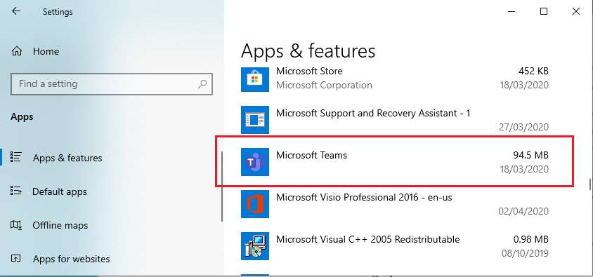Click the 452 KB size value
Screen dimensions: 593x277
(x=533, y=71)
